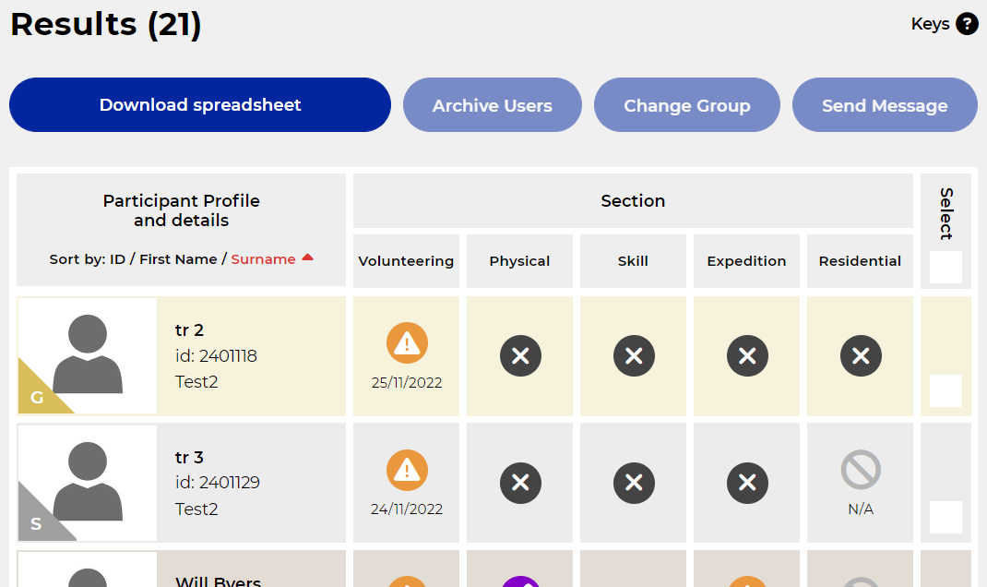
Task: Click Test2 group label under tr 2
Action: coord(196,382)
